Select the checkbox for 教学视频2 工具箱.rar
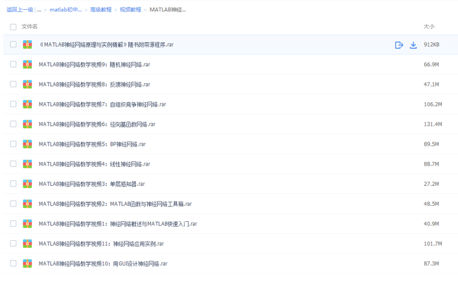This screenshot has height=281, width=458. coord(13,204)
